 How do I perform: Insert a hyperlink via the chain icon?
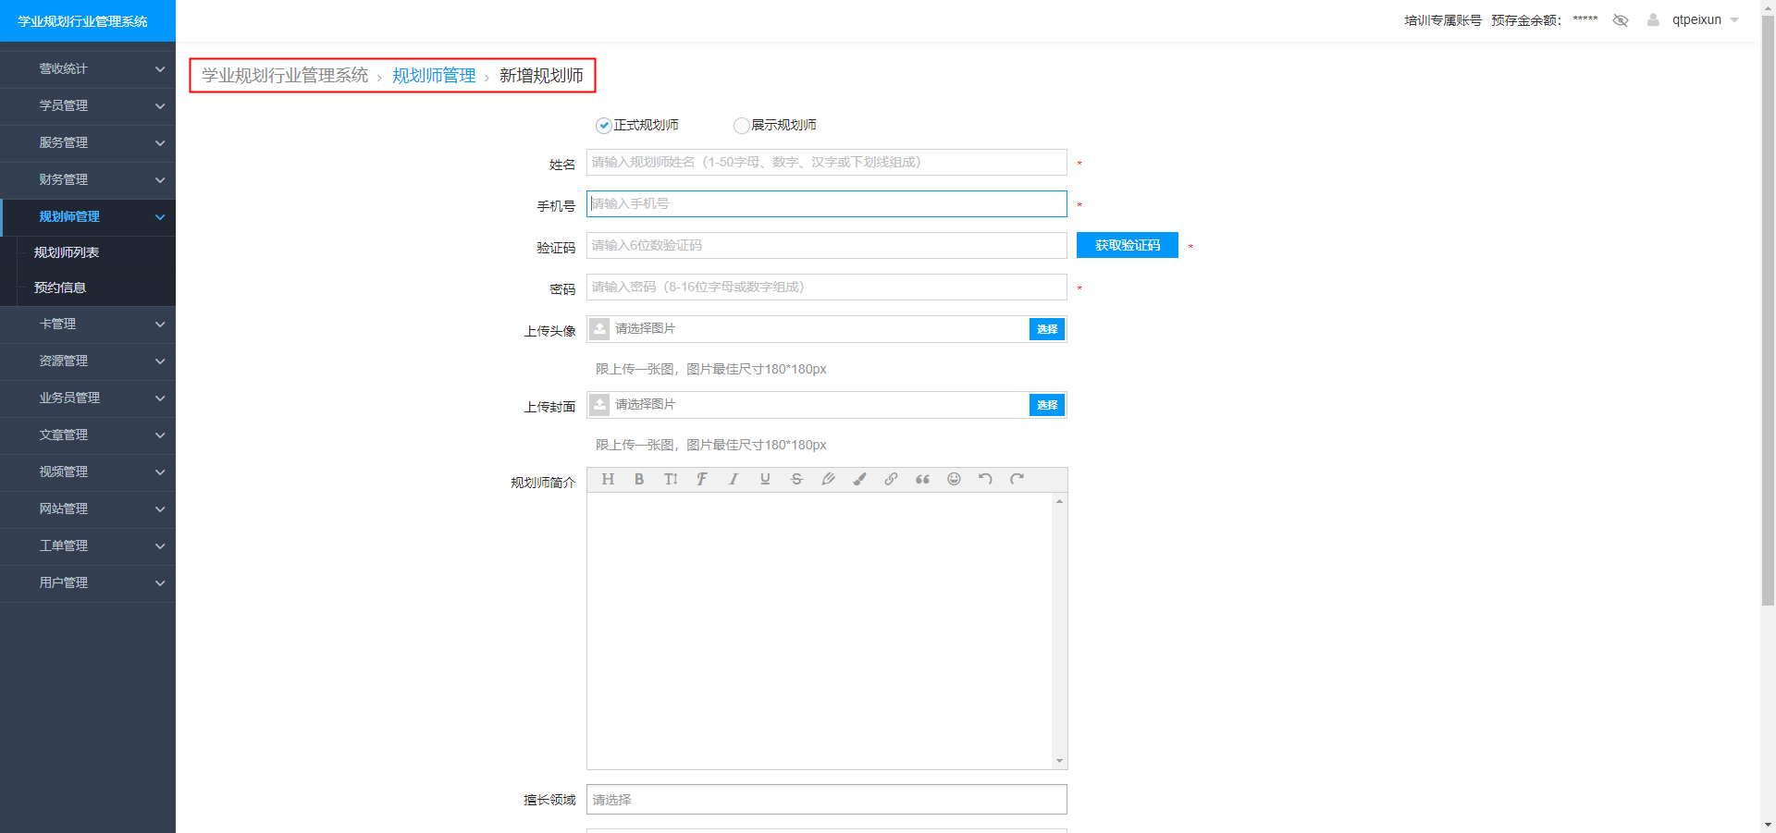pos(891,479)
